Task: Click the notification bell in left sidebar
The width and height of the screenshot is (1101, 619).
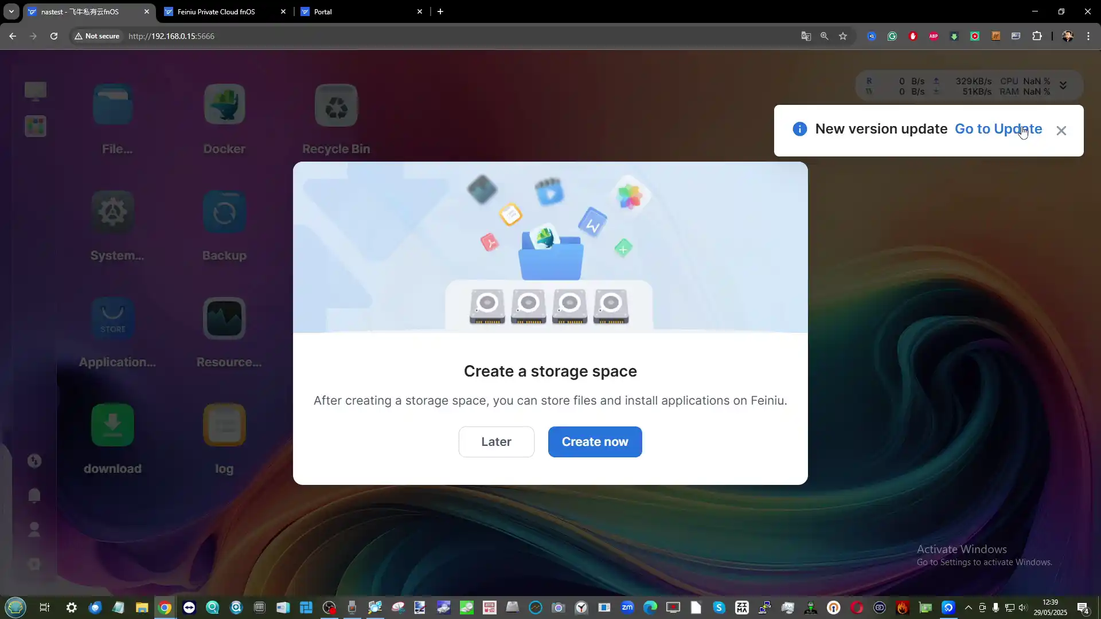Action: (x=34, y=495)
